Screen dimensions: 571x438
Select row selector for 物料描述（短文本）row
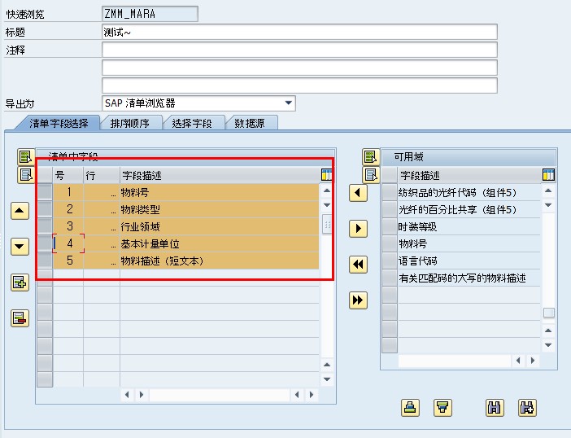coord(45,261)
